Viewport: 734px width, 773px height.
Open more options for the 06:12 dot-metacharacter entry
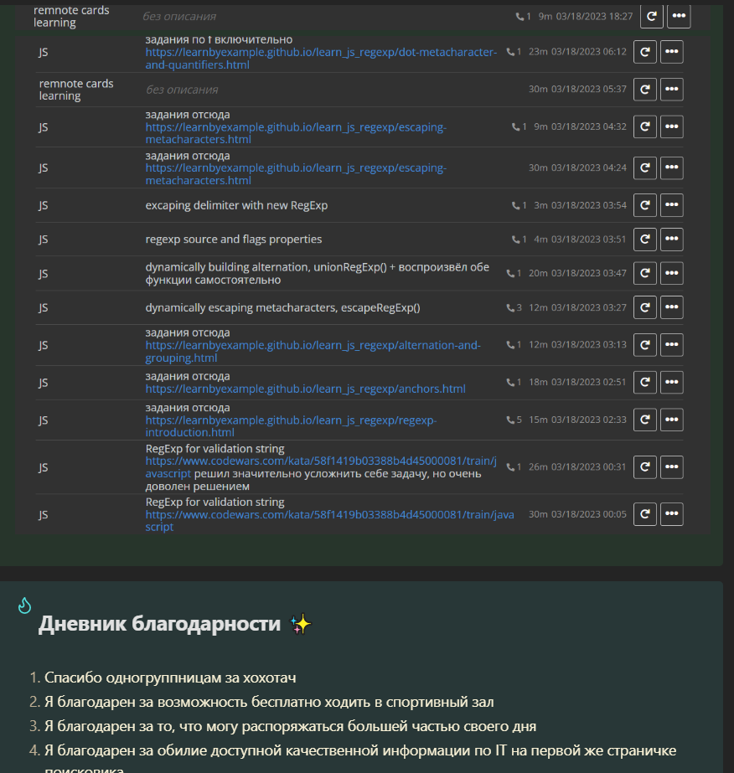point(671,52)
